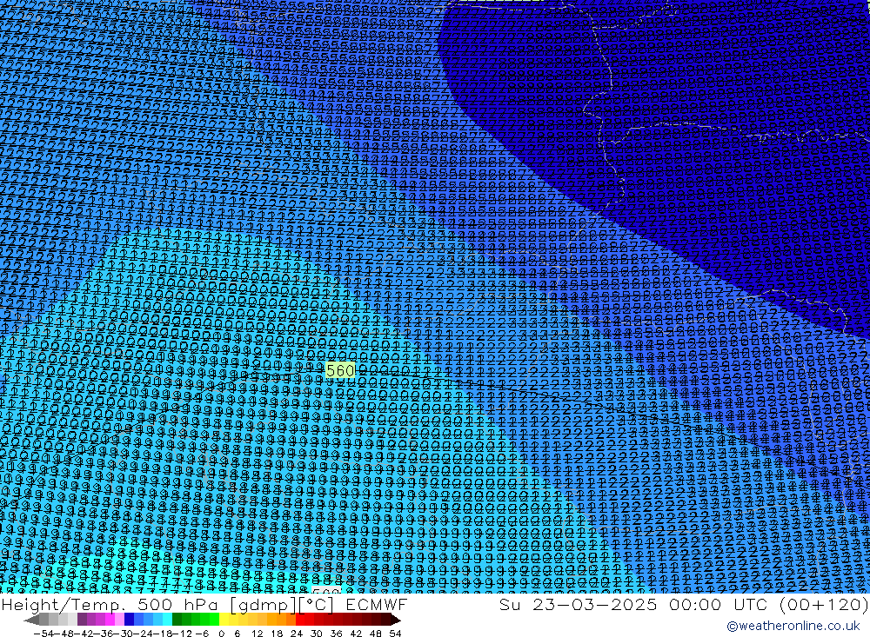Click the dark right arrow of color scale
This screenshot has width=870, height=637.
(396, 620)
